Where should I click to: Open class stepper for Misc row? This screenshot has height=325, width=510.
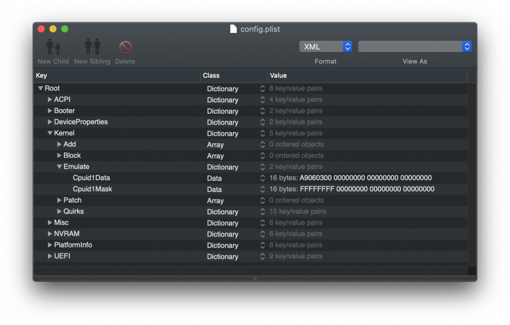[x=263, y=222]
